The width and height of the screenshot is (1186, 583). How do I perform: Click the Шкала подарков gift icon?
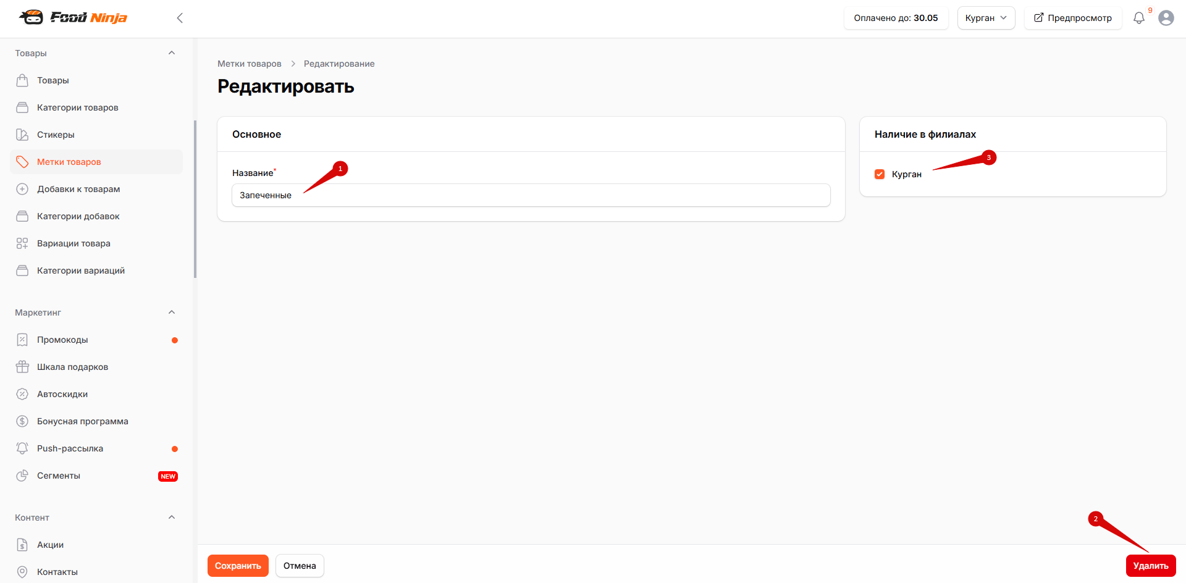pos(22,367)
